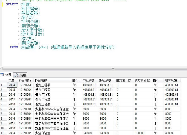Click the FROM keyword in the query

pyautogui.click(x=14, y=47)
